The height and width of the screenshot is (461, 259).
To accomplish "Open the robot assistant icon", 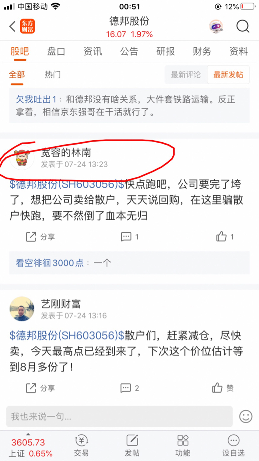I will pos(216,26).
